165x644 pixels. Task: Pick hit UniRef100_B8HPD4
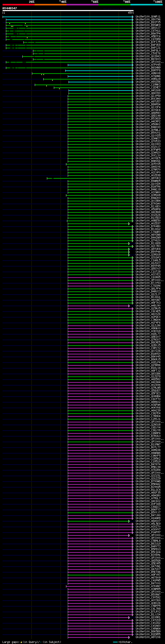click(x=148, y=105)
